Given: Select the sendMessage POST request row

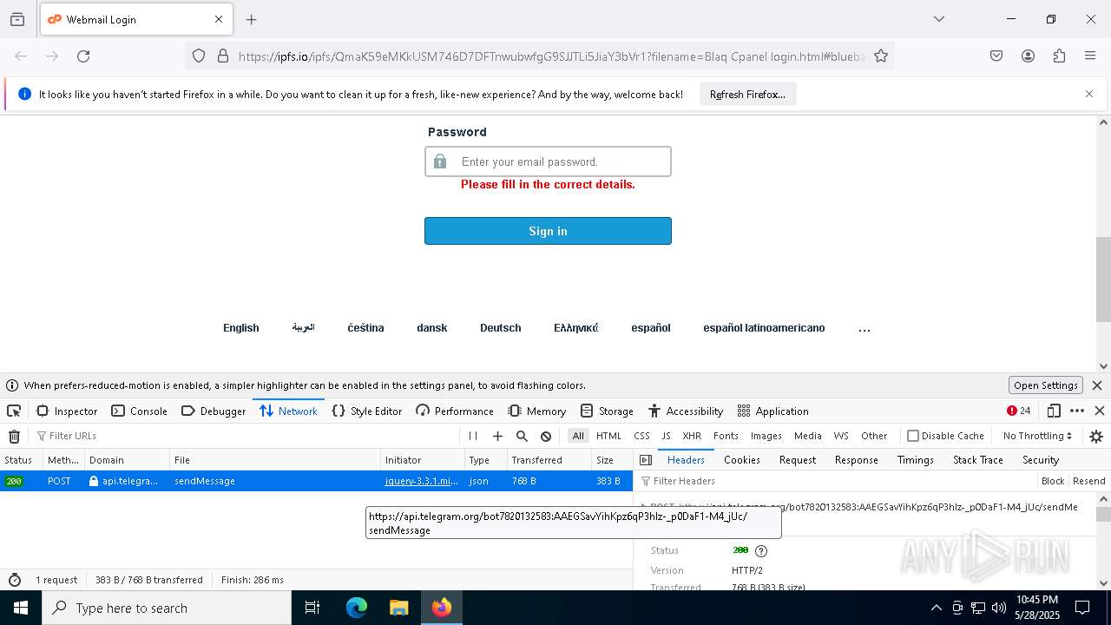Looking at the screenshot, I should tap(317, 481).
